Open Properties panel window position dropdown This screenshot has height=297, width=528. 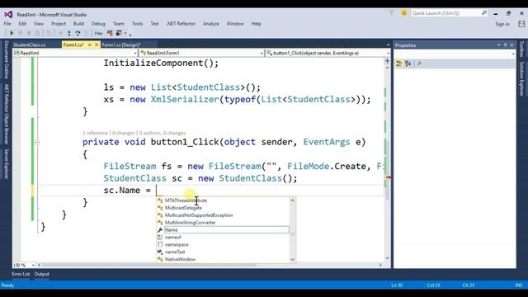pos(498,45)
